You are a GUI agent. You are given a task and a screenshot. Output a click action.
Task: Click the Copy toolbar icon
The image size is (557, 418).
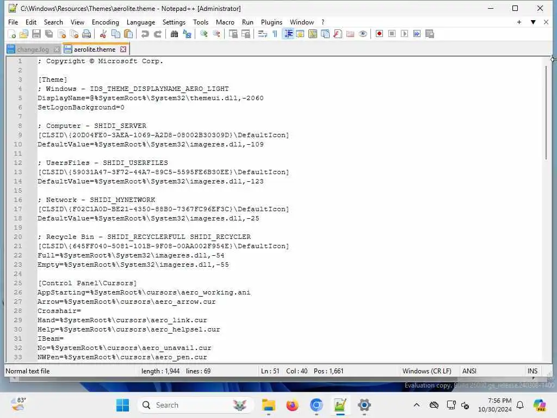(116, 34)
